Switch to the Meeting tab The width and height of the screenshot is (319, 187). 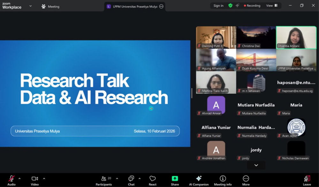pyautogui.click(x=50, y=6)
